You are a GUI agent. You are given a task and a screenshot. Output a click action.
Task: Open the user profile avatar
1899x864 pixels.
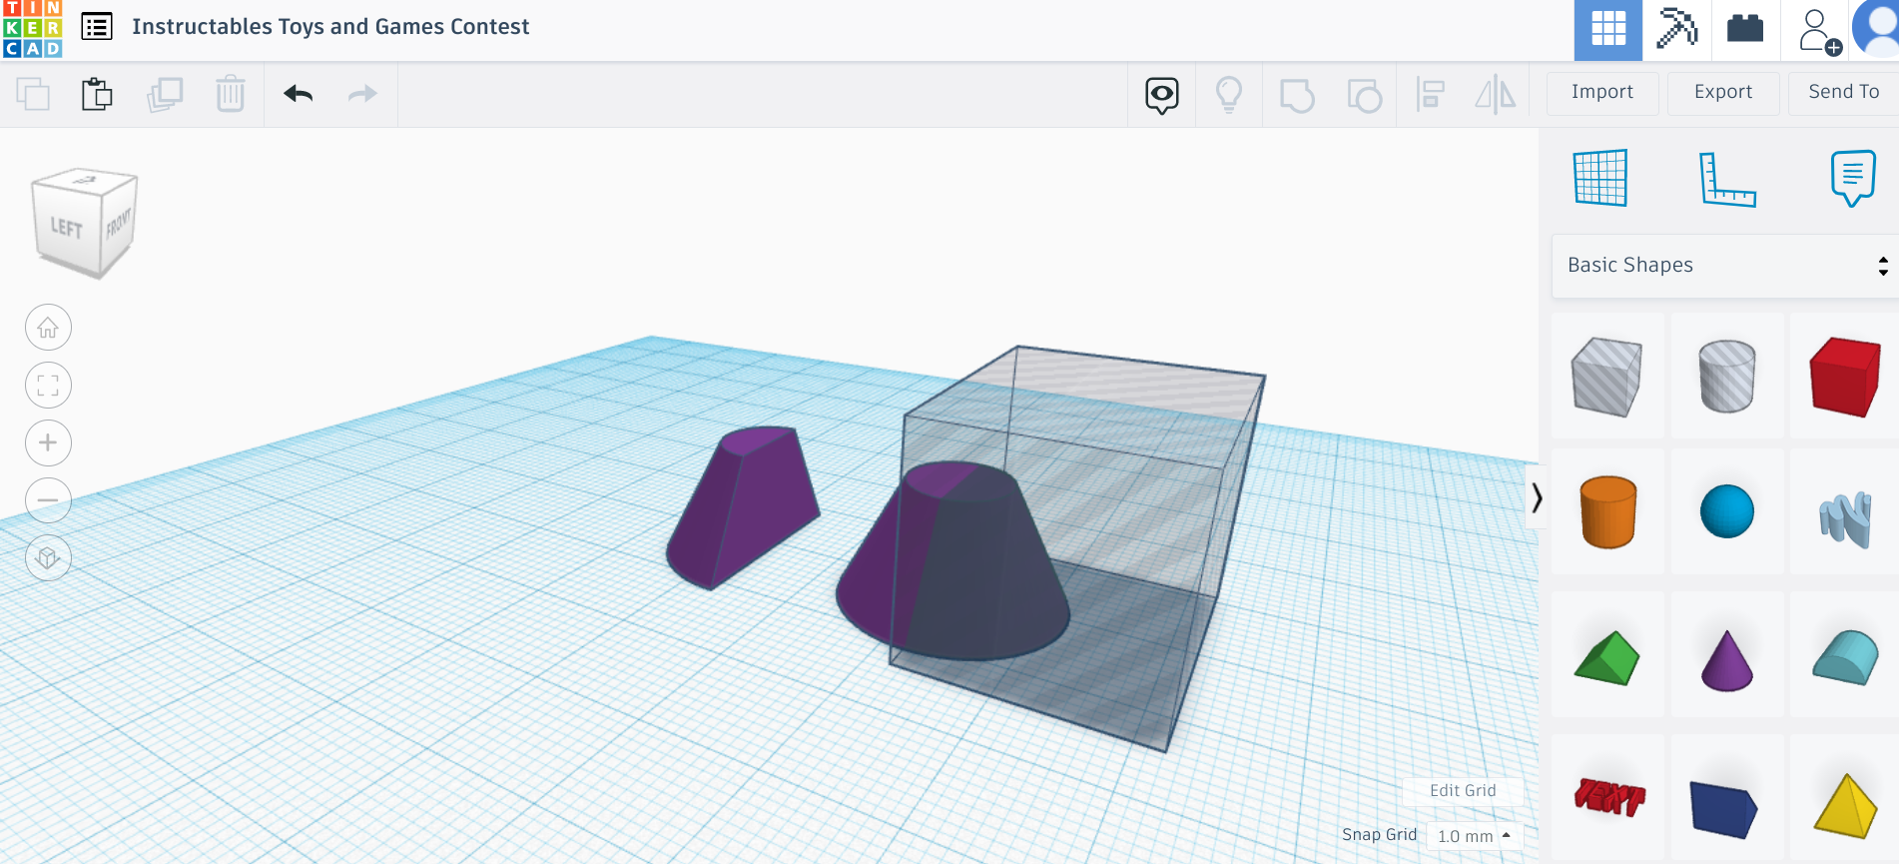point(1877,28)
